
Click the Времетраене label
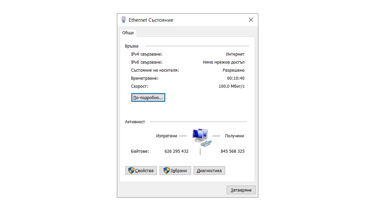(145, 78)
